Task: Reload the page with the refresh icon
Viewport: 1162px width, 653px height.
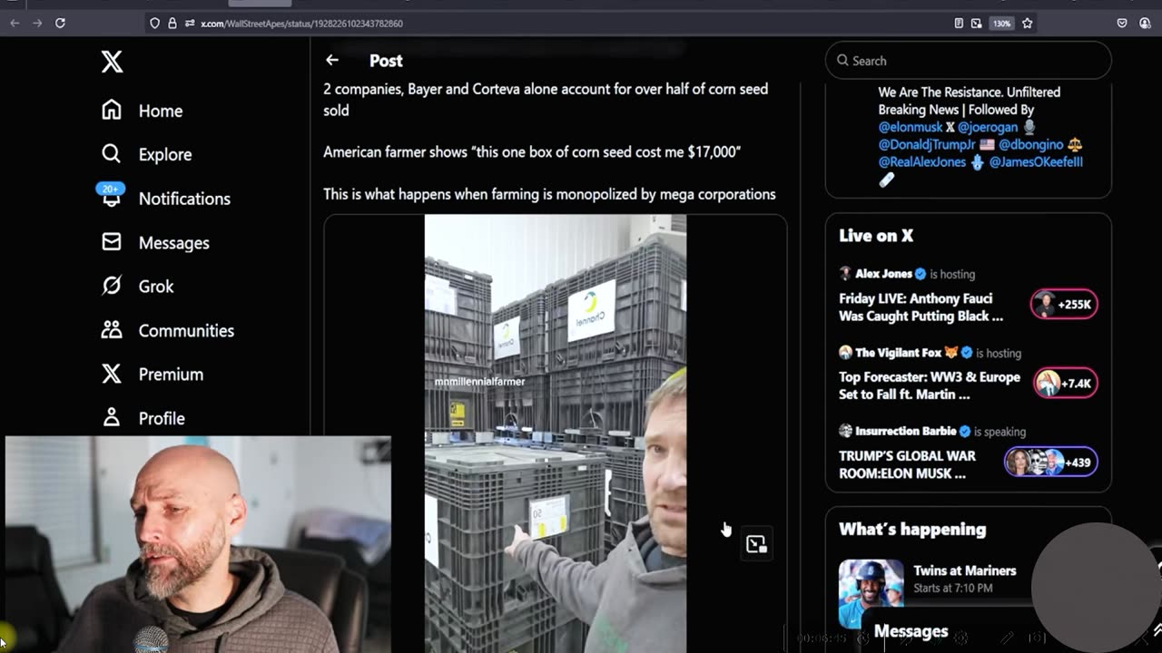Action: [x=60, y=23]
